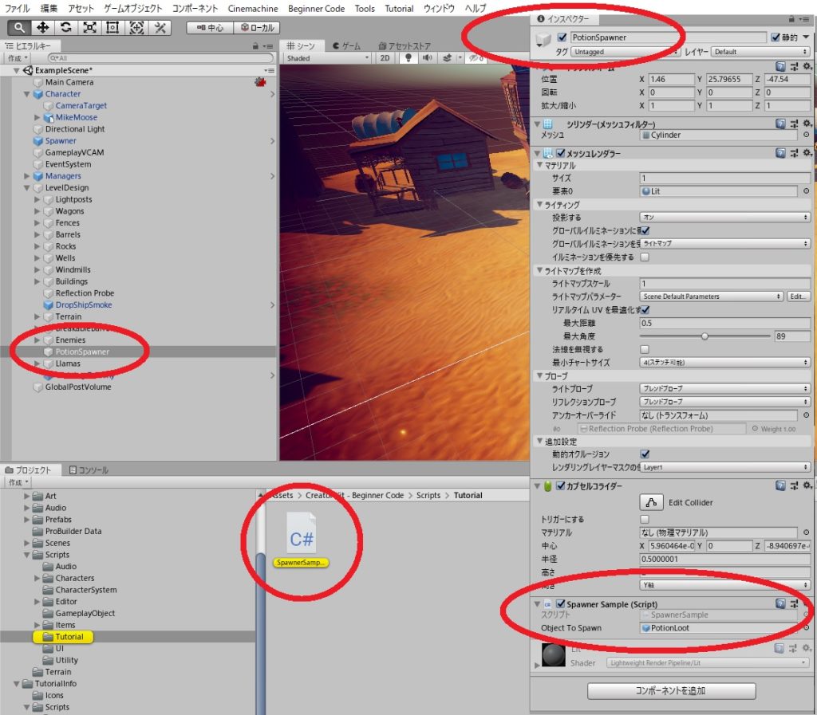Viewport: 817px width, 715px height.
Task: Toggle scene audio speaker icon
Action: 428,57
